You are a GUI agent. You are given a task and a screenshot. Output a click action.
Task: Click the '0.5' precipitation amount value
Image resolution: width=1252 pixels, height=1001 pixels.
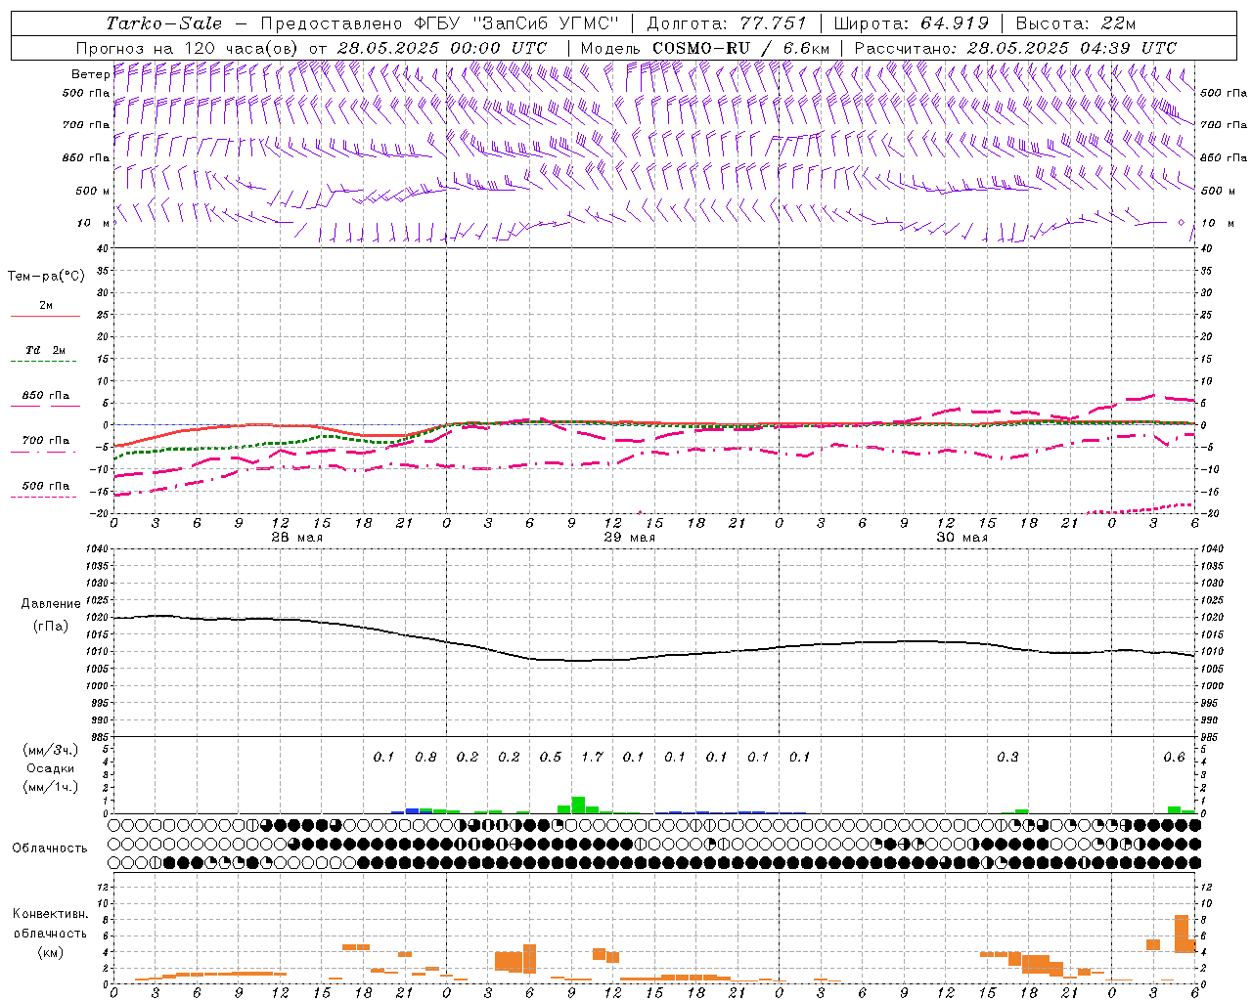coord(551,757)
